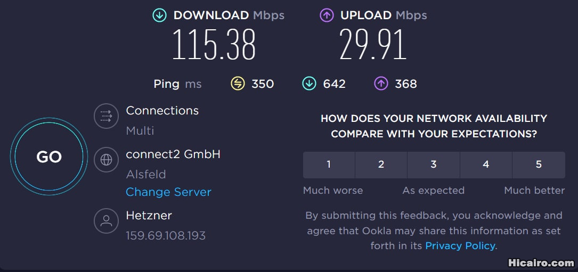The height and width of the screenshot is (272, 578).
Task: Click the Connections multi-arrow icon
Action: (106, 116)
